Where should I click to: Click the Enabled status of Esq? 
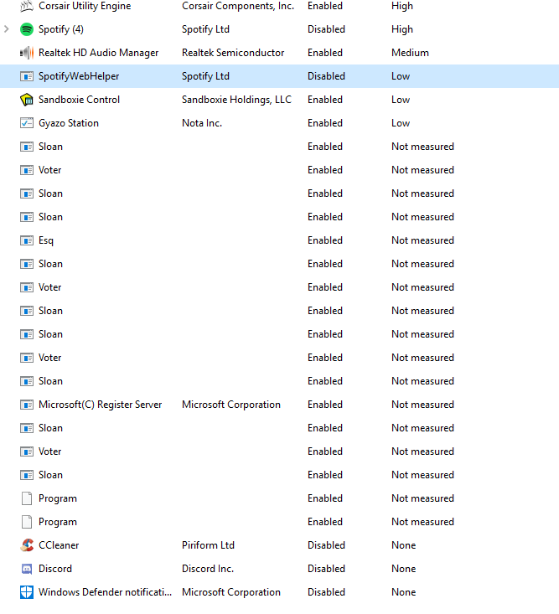pyautogui.click(x=324, y=240)
